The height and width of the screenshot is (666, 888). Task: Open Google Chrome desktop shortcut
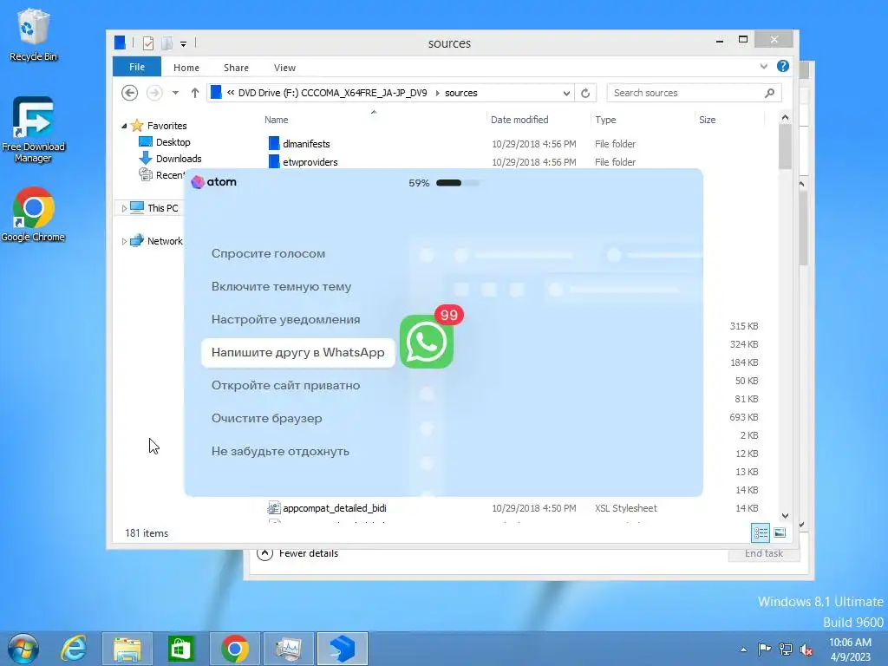pyautogui.click(x=33, y=214)
